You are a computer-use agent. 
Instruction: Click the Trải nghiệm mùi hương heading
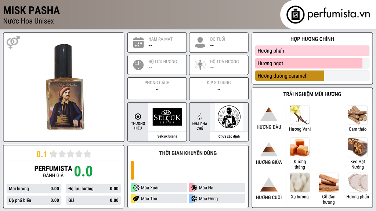[312, 94]
